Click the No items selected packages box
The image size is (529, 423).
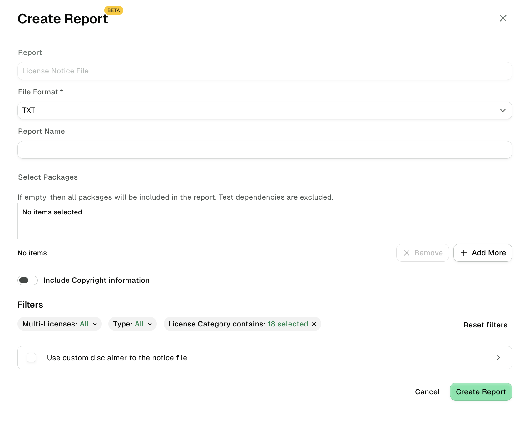click(x=264, y=221)
